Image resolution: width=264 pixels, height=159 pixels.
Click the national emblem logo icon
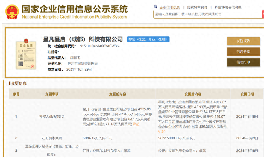pyautogui.click(x=12, y=12)
